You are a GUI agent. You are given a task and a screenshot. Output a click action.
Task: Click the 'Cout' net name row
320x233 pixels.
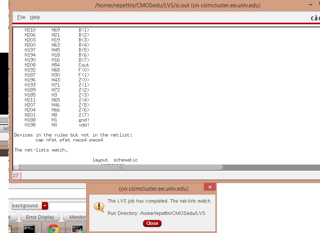pos(84,65)
